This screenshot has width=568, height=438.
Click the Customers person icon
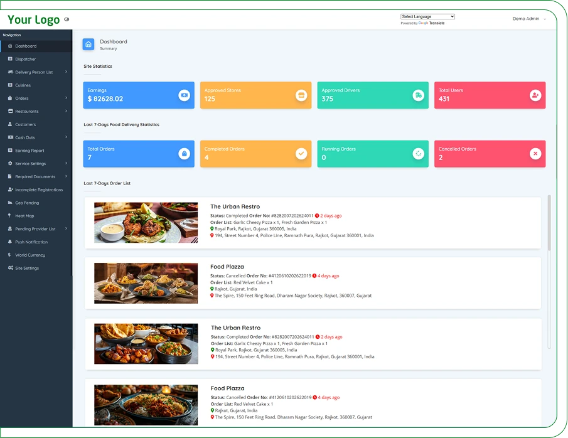[x=10, y=124]
